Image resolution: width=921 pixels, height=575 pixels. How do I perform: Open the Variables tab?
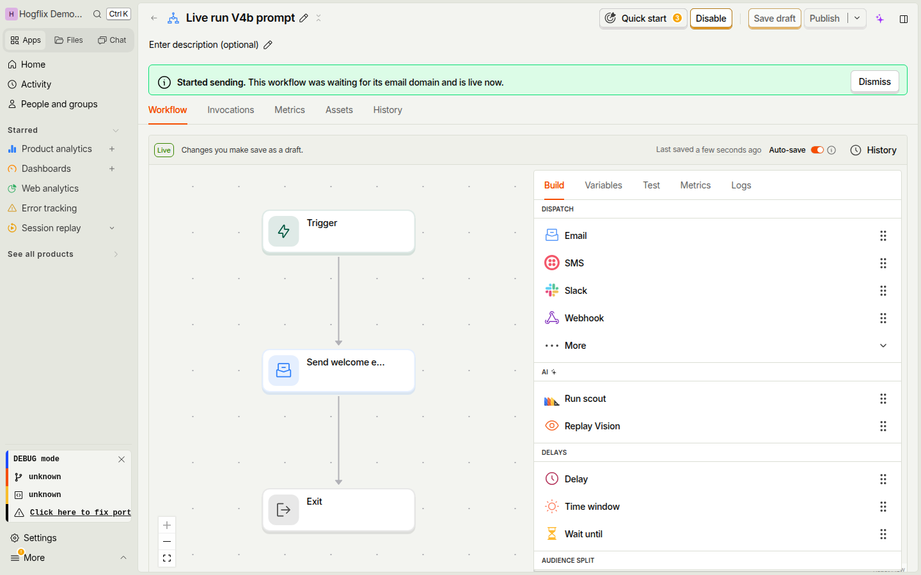point(603,185)
